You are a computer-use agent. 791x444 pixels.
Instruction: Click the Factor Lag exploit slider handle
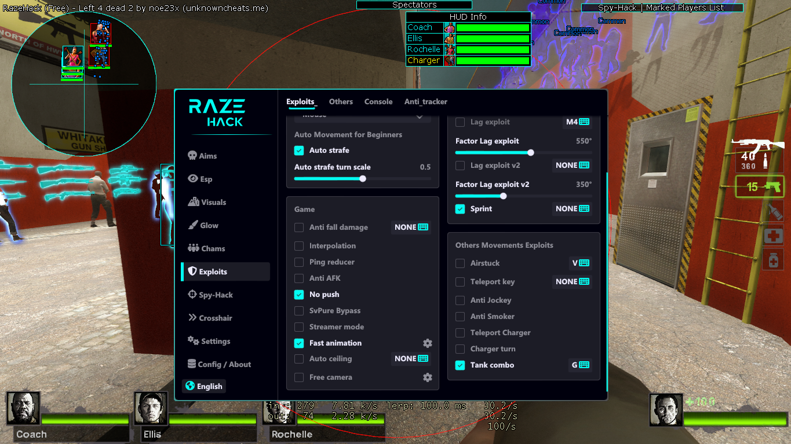coord(531,153)
